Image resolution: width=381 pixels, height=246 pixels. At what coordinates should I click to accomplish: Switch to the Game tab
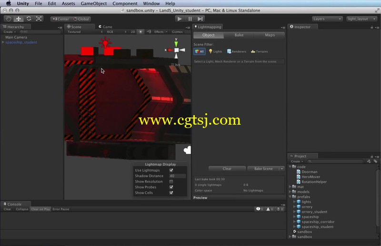pyautogui.click(x=105, y=27)
